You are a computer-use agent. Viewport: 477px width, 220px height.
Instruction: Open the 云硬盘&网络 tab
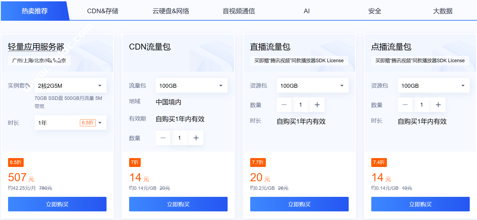pyautogui.click(x=171, y=11)
